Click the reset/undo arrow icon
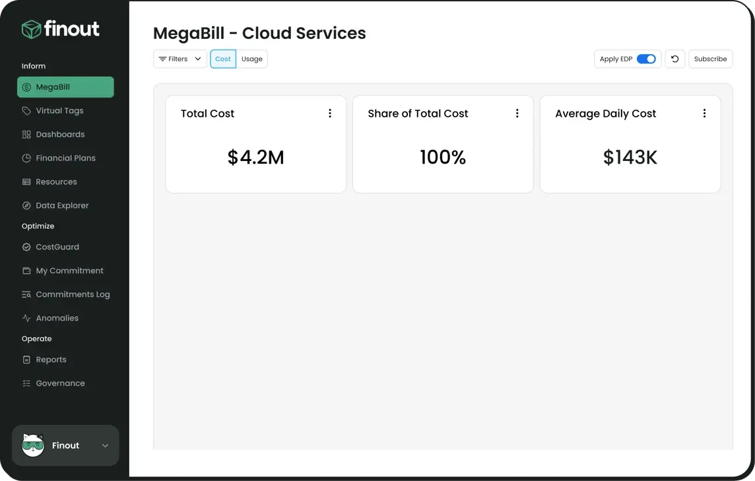755x481 pixels. [x=675, y=59]
